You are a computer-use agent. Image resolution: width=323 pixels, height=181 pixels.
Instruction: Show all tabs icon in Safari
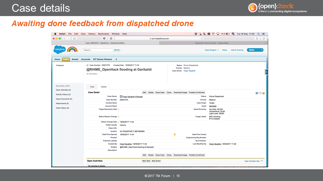click(264, 38)
